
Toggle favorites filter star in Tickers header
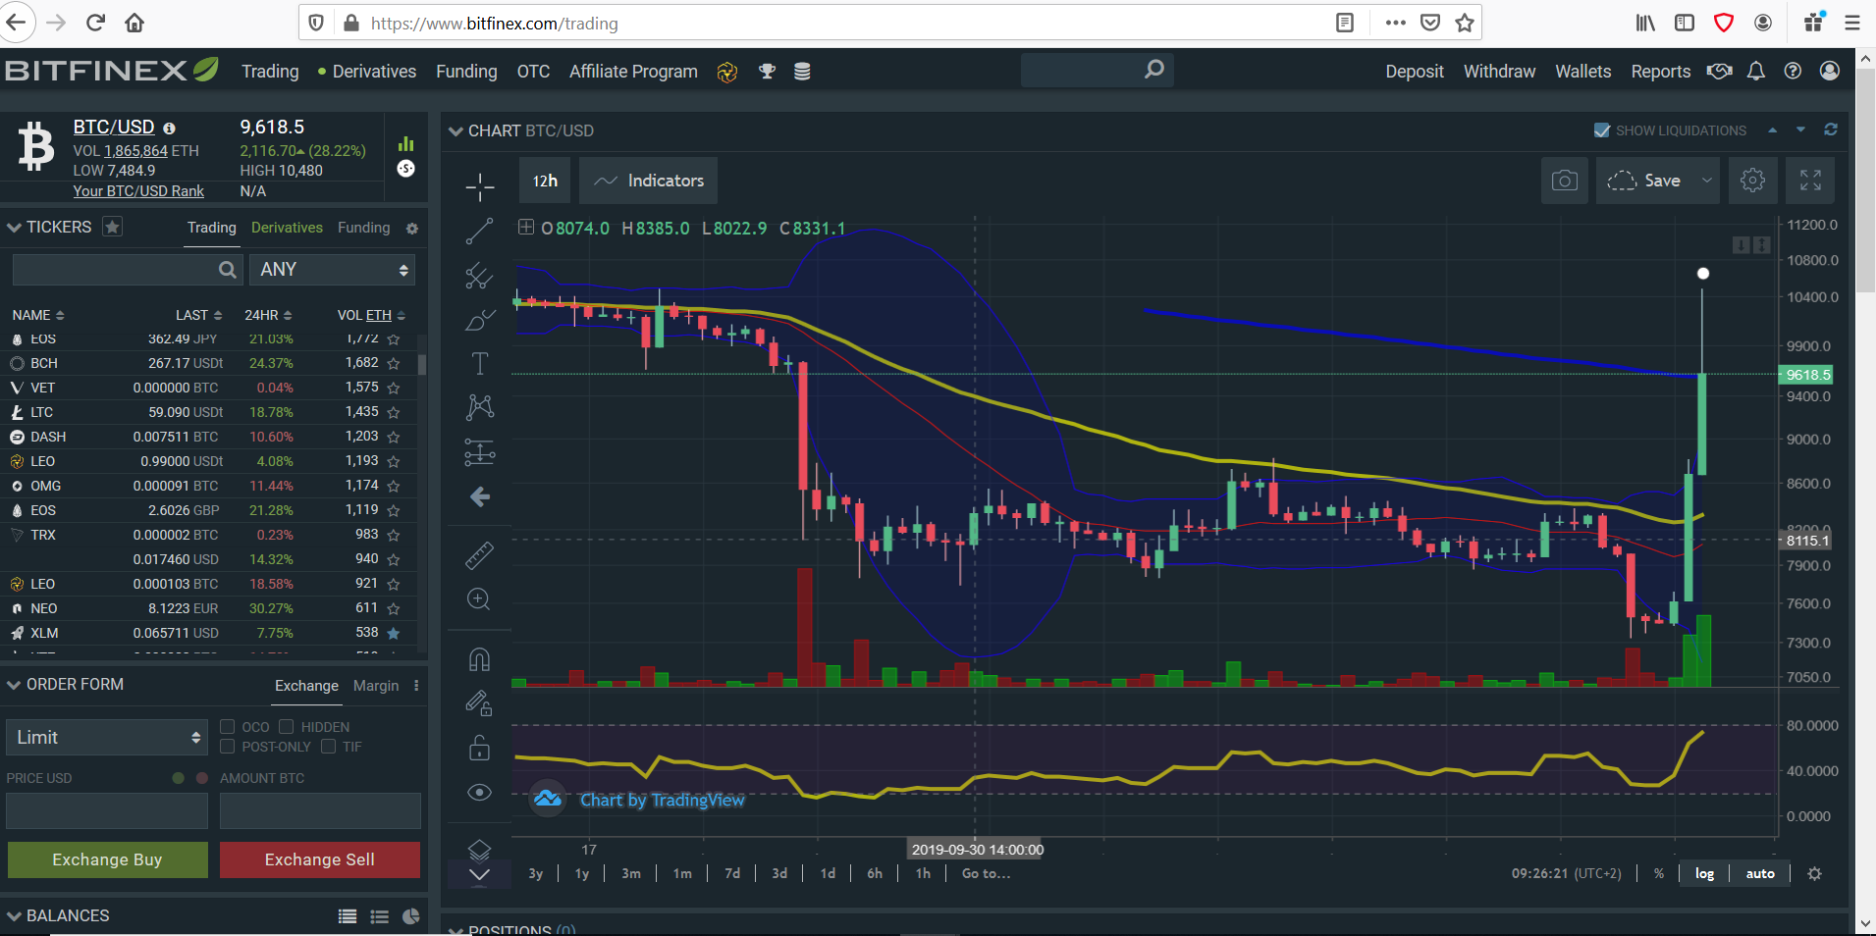[x=113, y=227]
